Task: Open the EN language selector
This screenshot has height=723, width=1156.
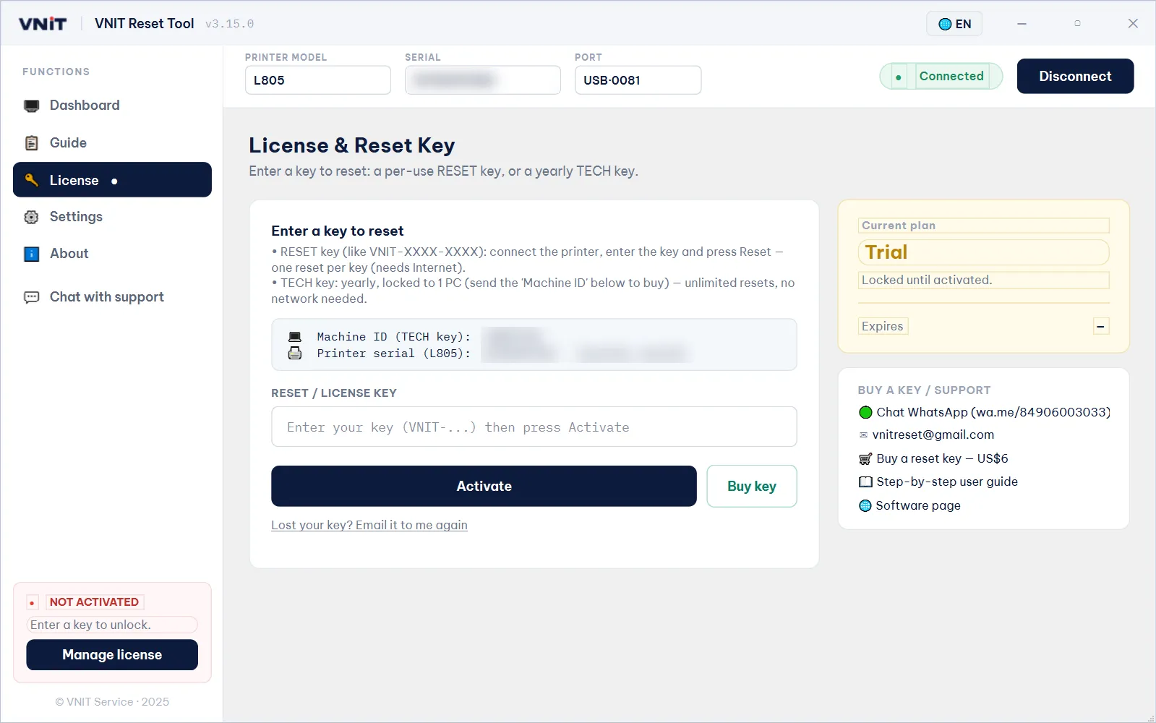Action: (x=954, y=24)
